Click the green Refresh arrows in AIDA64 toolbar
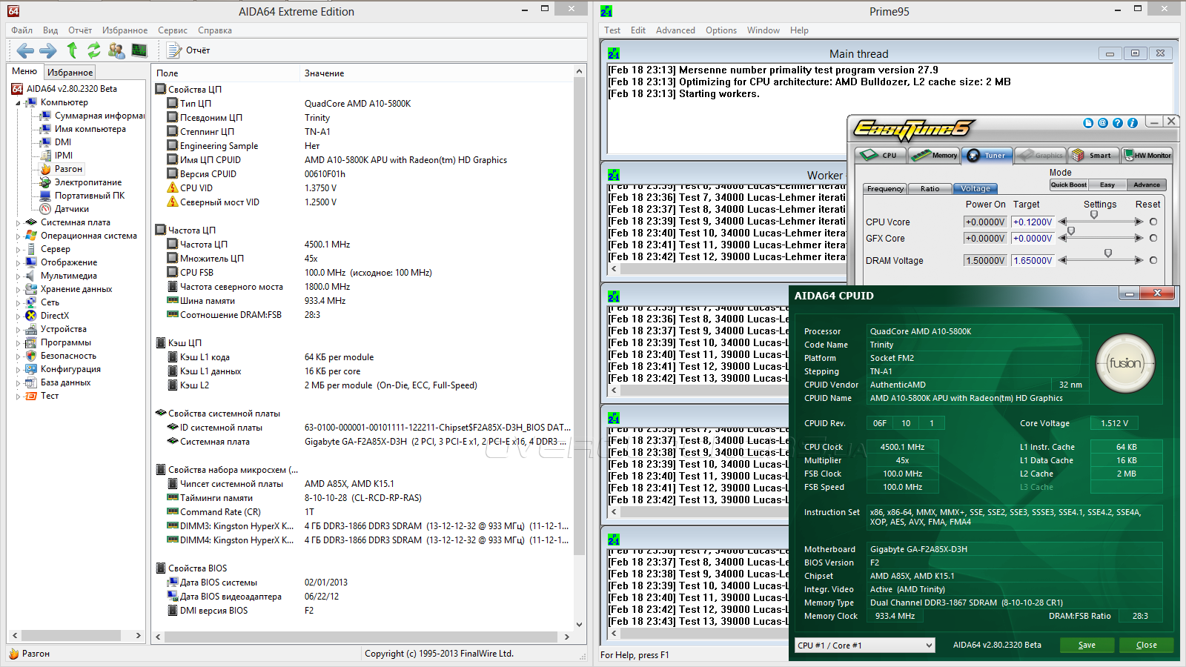 click(94, 50)
